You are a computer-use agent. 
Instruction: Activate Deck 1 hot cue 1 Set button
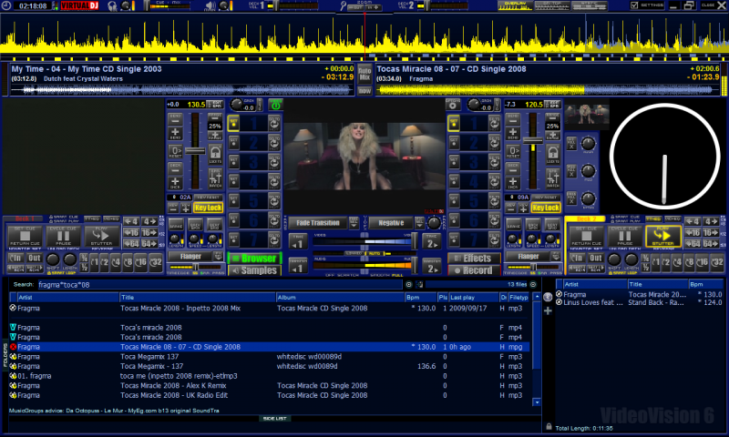233,123
